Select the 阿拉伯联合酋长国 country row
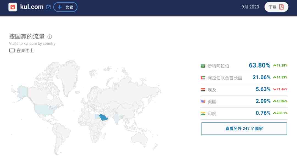 [244, 78]
